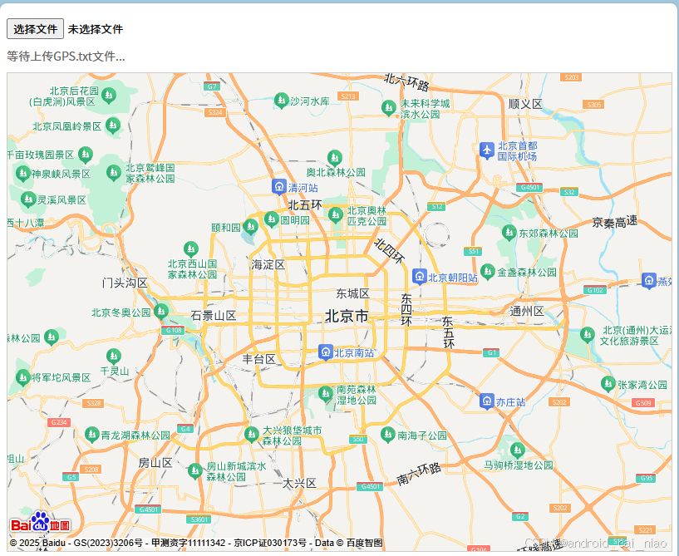Click the 北京奥林匹克公园 park icon

[x=336, y=215]
